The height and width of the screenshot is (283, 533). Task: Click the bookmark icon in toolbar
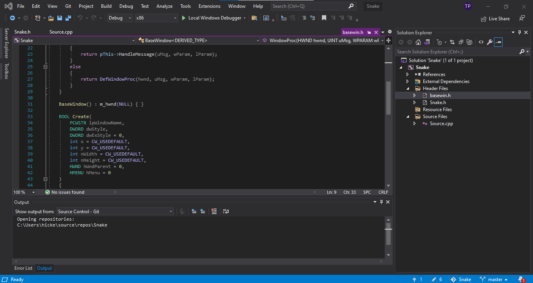pyautogui.click(x=324, y=18)
